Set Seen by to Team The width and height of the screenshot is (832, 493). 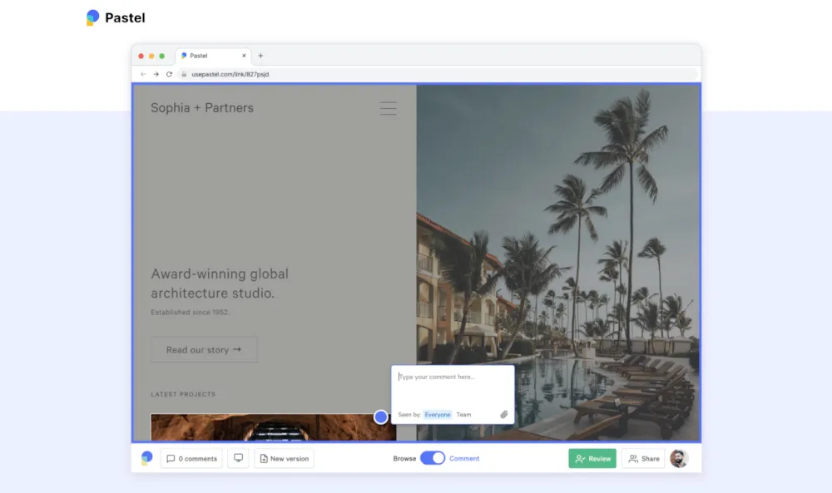[463, 414]
